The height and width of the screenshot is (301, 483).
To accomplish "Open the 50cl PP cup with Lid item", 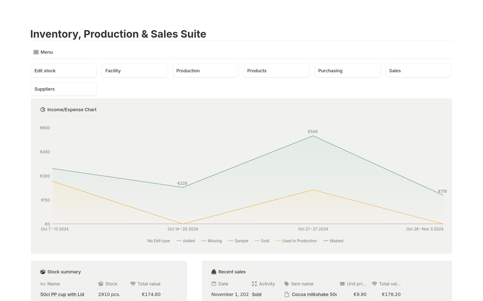I will coord(62,294).
